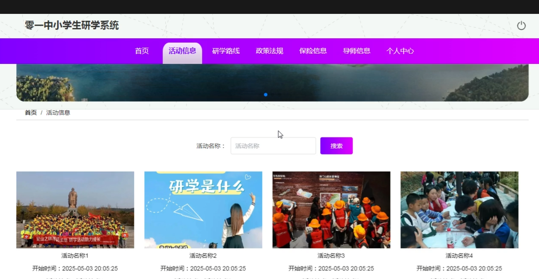Select the orange-hat museum activity image

click(331, 210)
